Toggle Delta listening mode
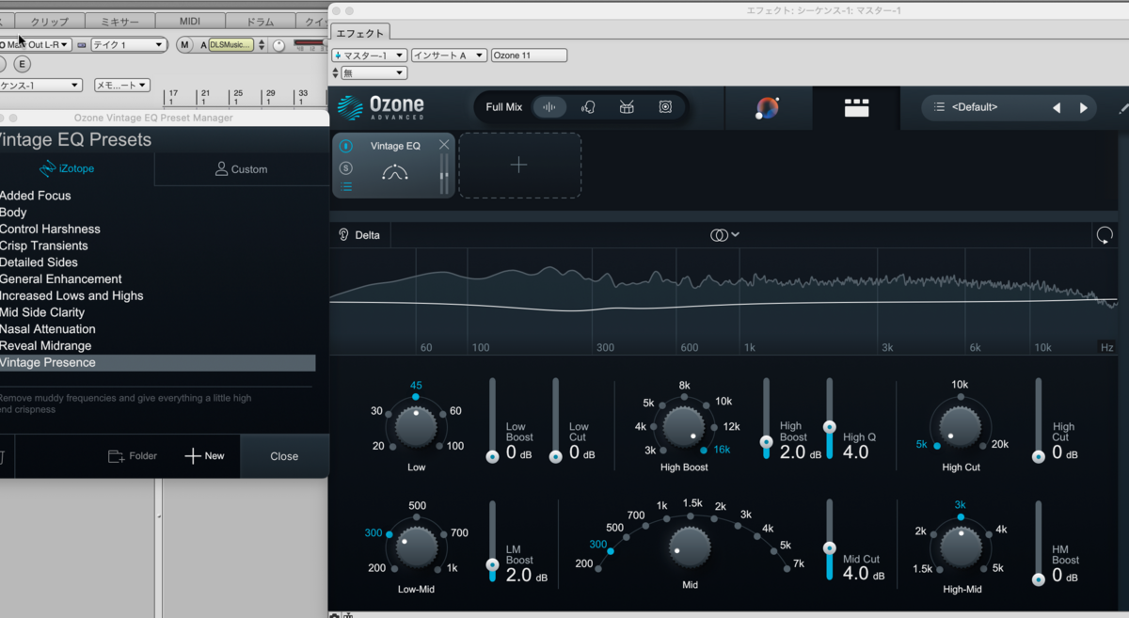The image size is (1129, 618). coord(359,235)
